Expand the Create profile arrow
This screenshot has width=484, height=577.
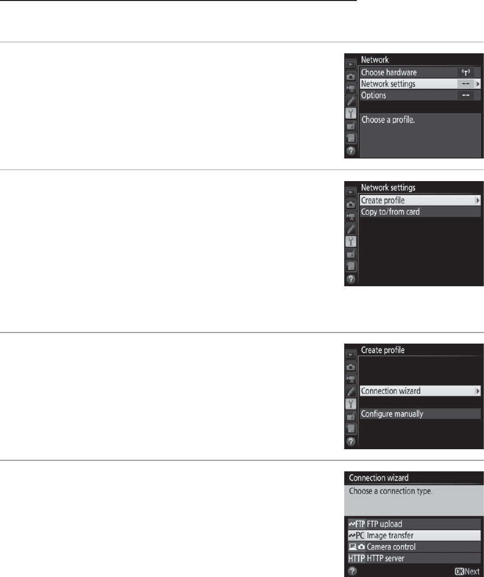pos(477,200)
